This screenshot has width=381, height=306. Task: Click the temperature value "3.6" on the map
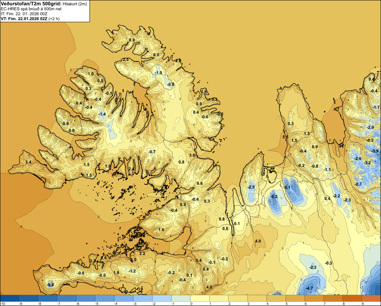coord(192,155)
